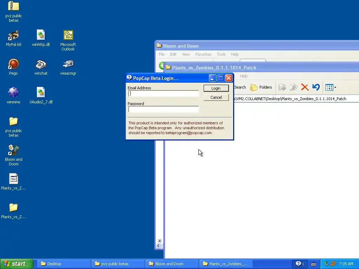Close the PopCap Beta Login dialog

(x=229, y=78)
